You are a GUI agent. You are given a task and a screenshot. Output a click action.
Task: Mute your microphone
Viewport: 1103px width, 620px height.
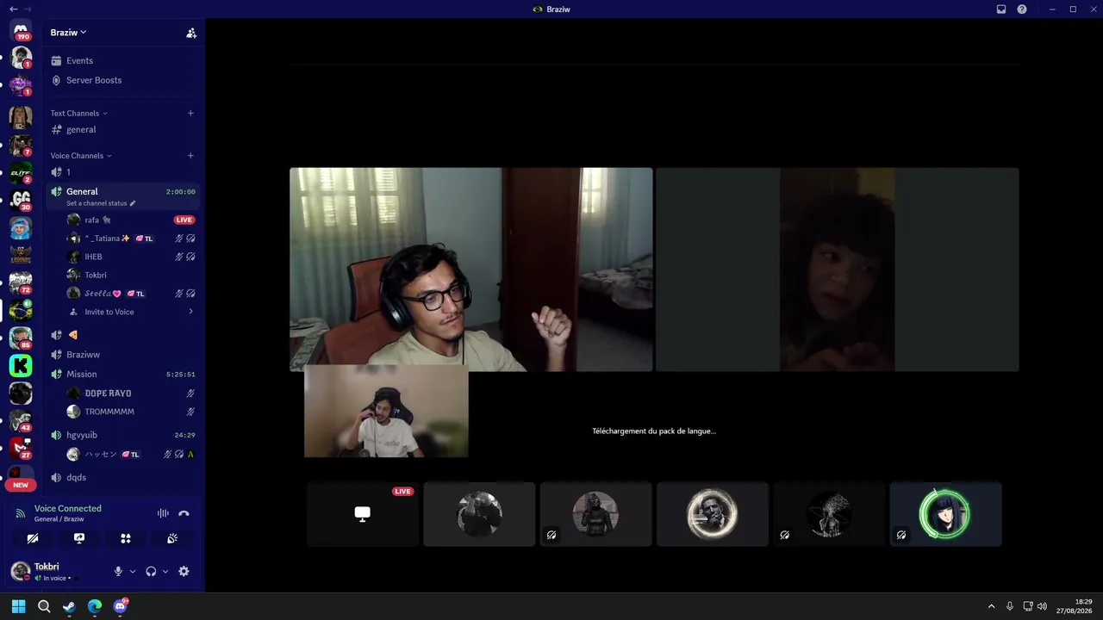coord(118,571)
